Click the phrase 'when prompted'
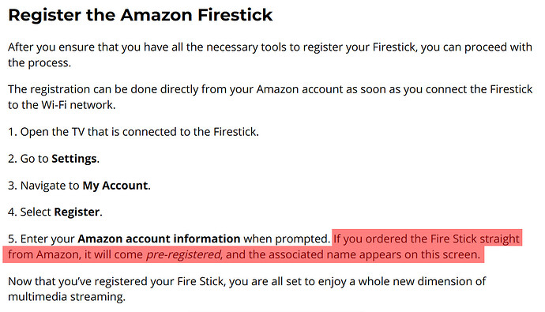 point(285,239)
